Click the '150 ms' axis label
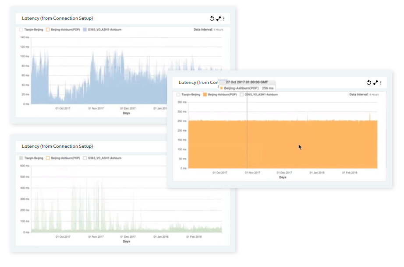This screenshot has width=404, height=267. pyautogui.click(x=182, y=140)
